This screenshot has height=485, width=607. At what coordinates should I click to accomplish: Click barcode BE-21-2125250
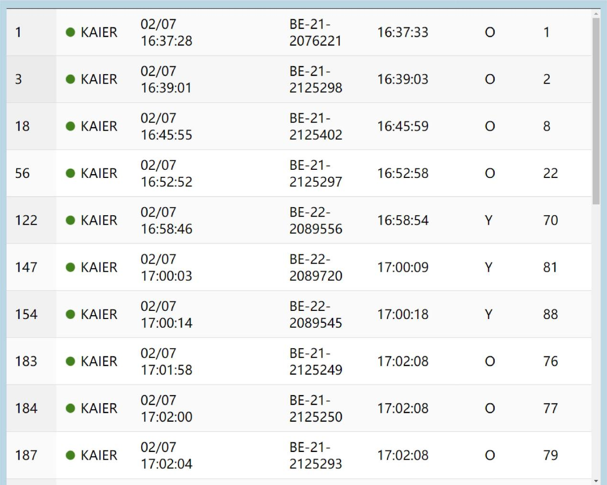[315, 408]
